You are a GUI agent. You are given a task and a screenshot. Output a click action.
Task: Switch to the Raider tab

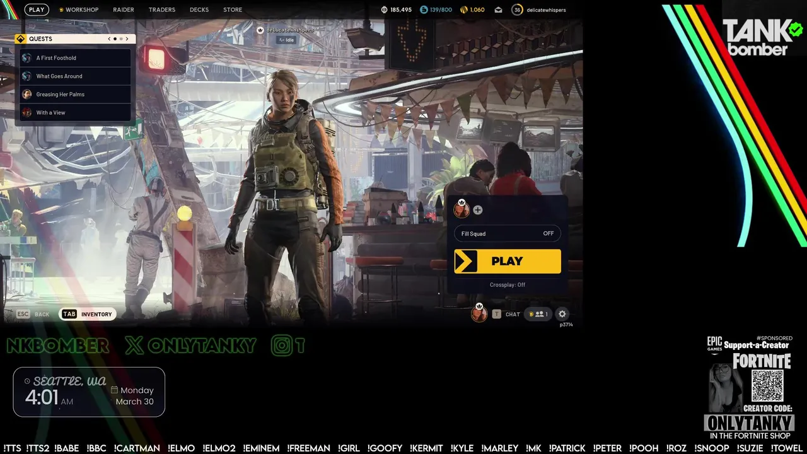tap(123, 9)
